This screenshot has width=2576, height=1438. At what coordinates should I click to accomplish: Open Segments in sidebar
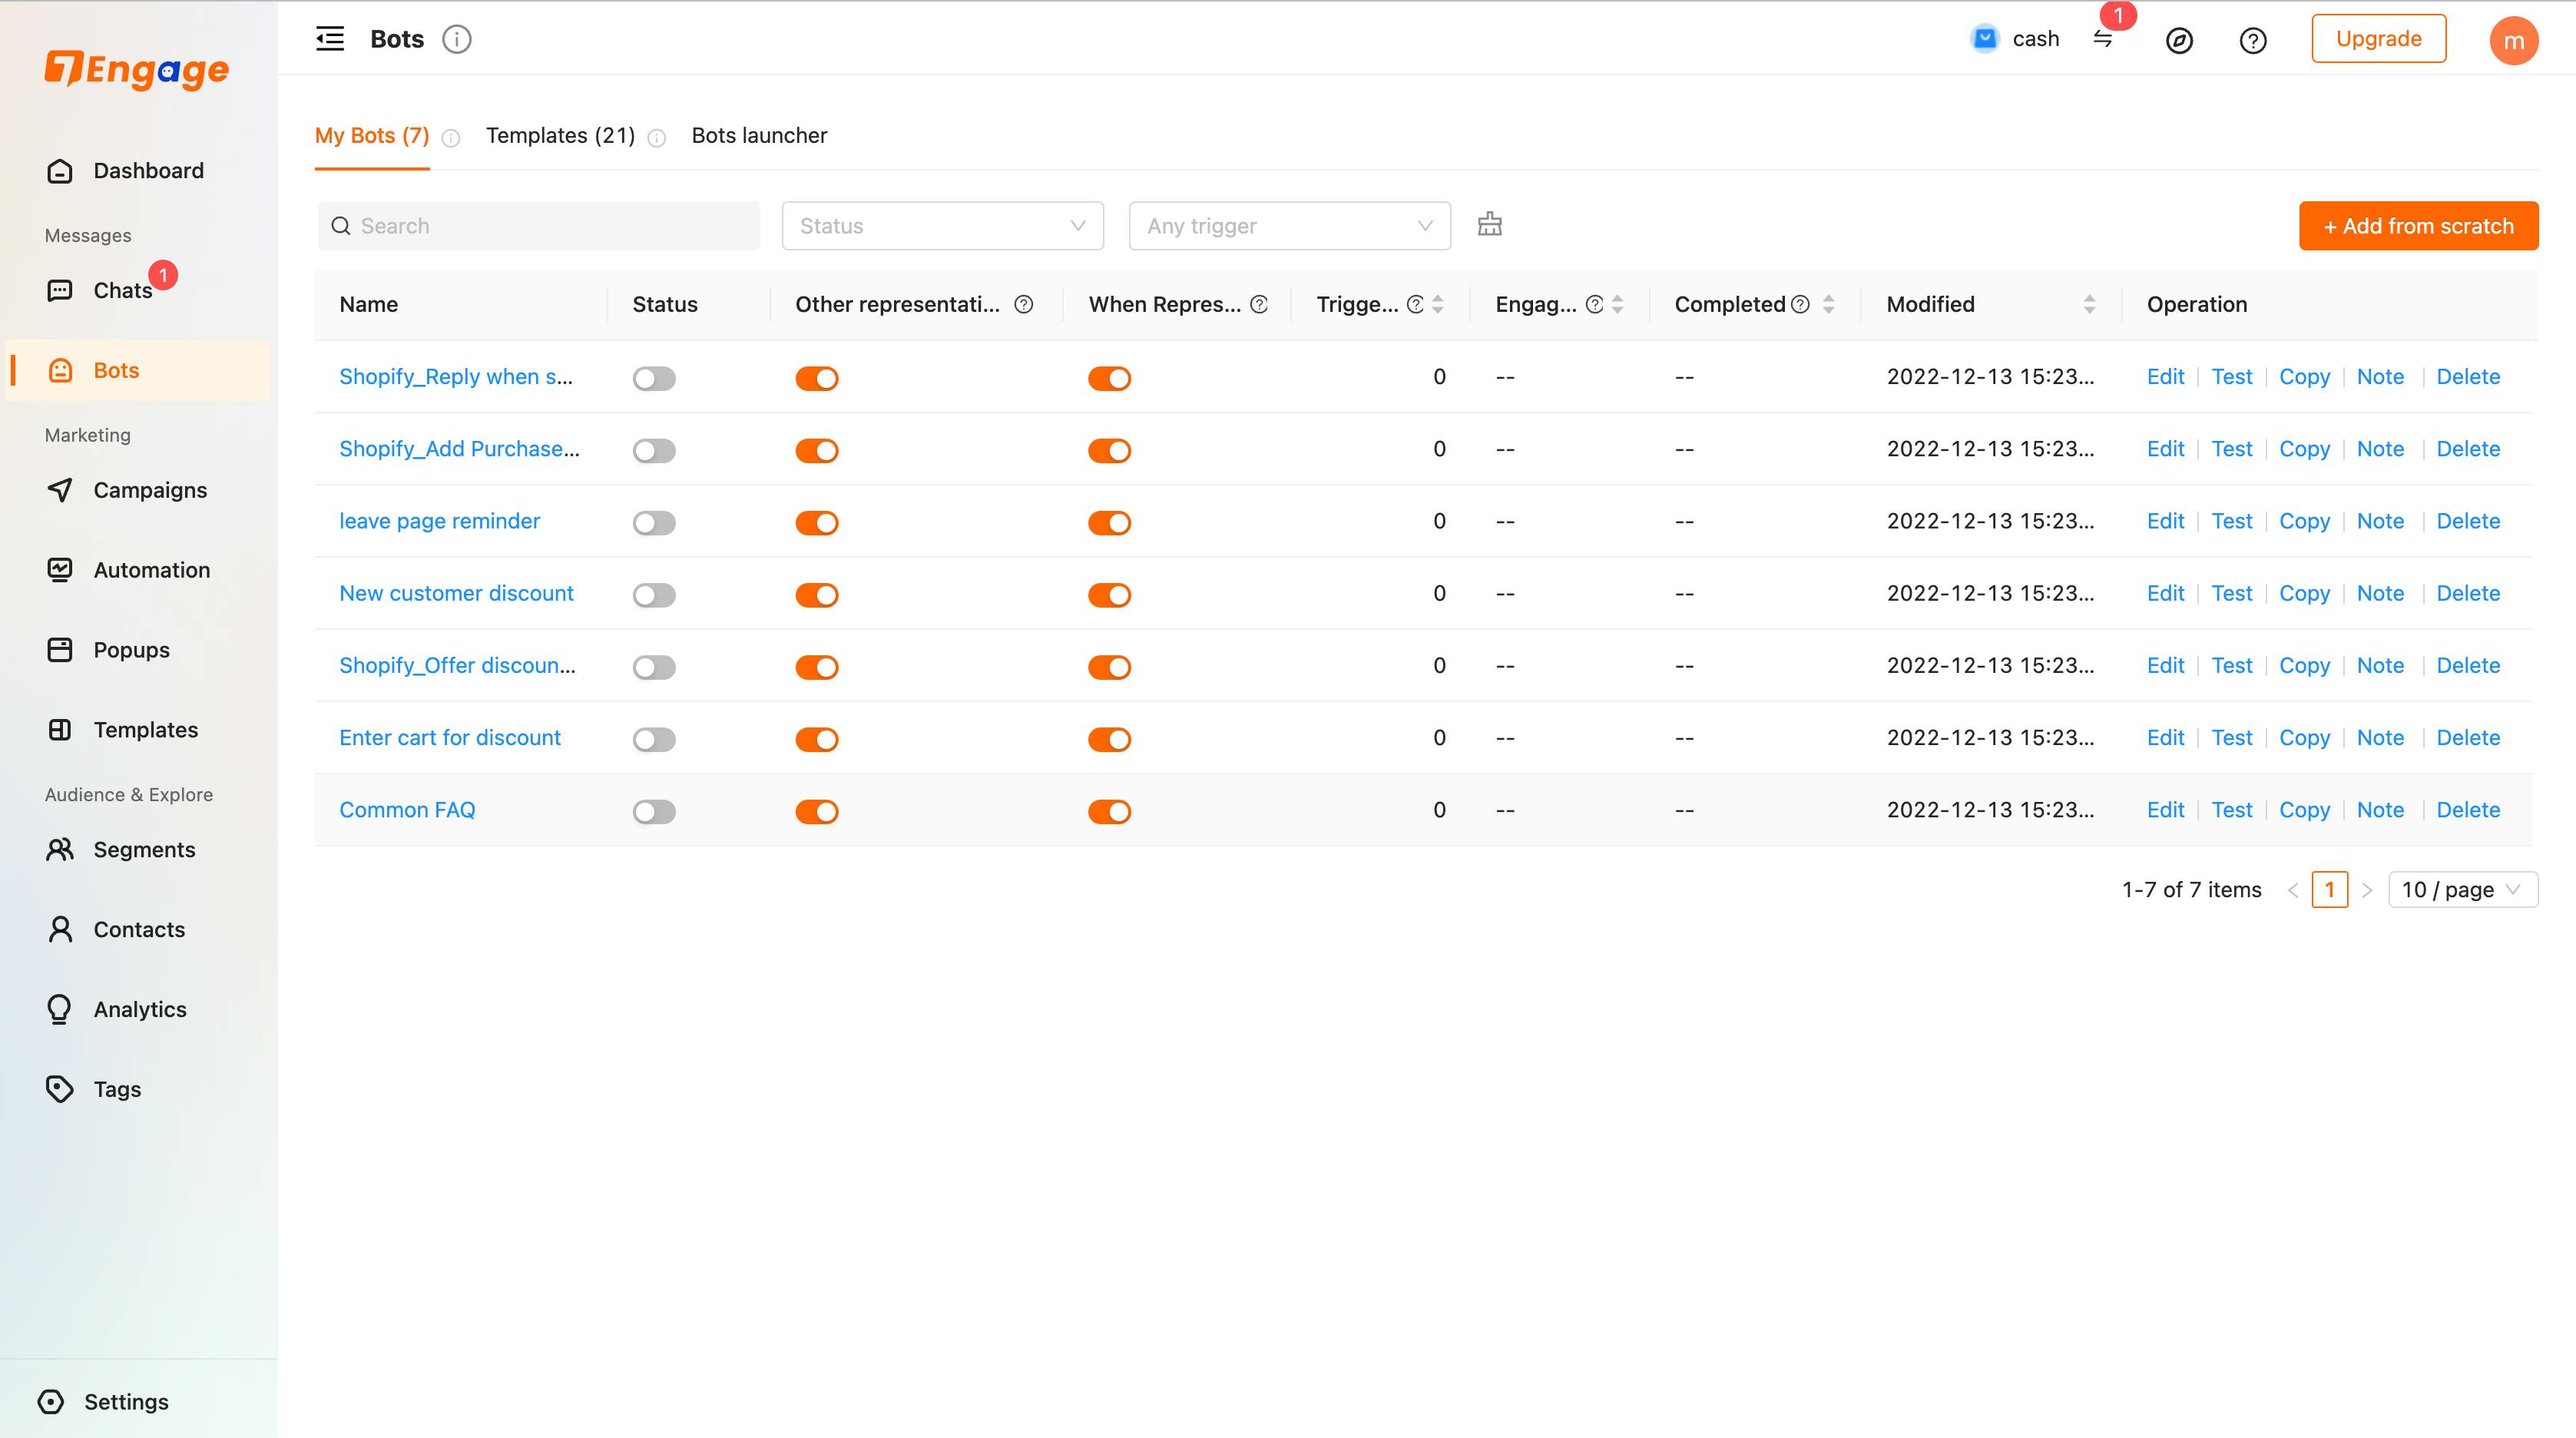[x=121, y=850]
